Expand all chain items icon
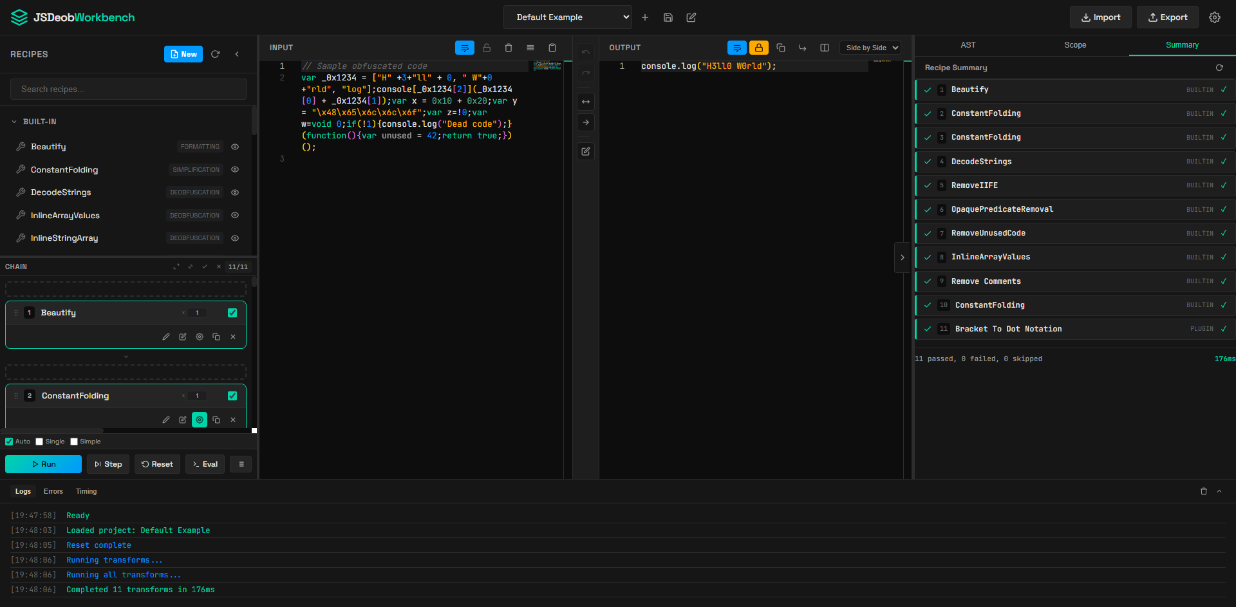This screenshot has height=607, width=1236. [x=176, y=266]
